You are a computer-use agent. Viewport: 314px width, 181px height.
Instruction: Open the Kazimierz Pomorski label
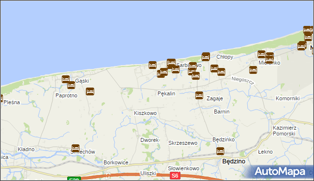click(x=284, y=131)
